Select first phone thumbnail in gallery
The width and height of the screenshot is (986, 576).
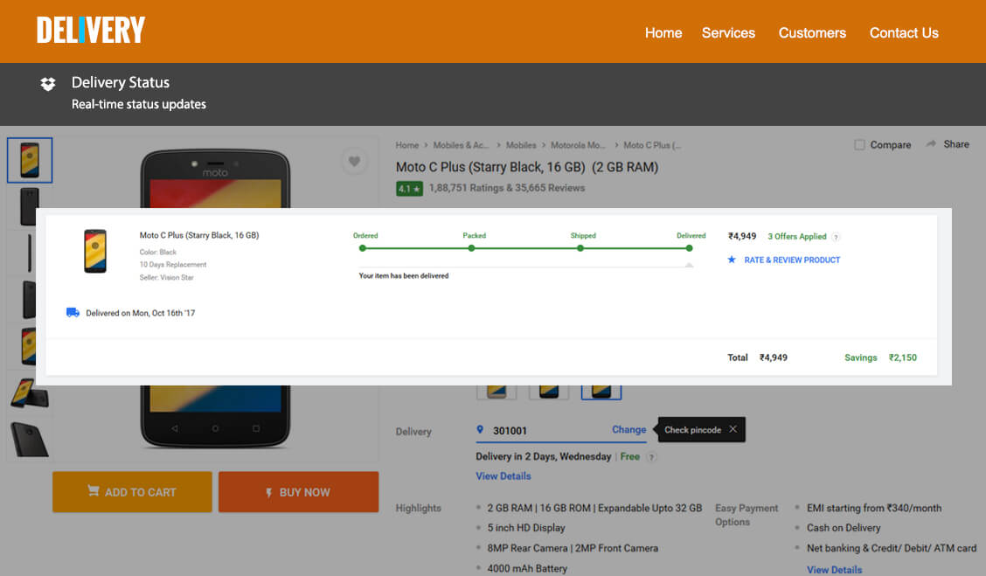pos(30,160)
